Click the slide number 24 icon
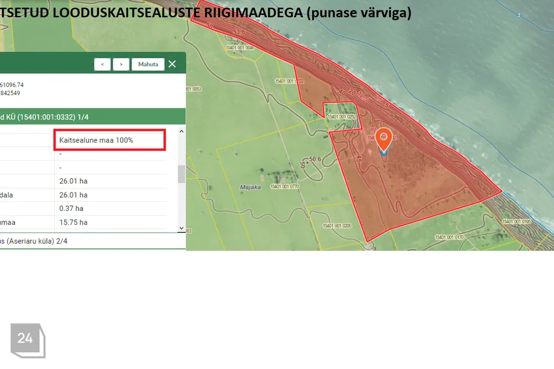 [25, 338]
